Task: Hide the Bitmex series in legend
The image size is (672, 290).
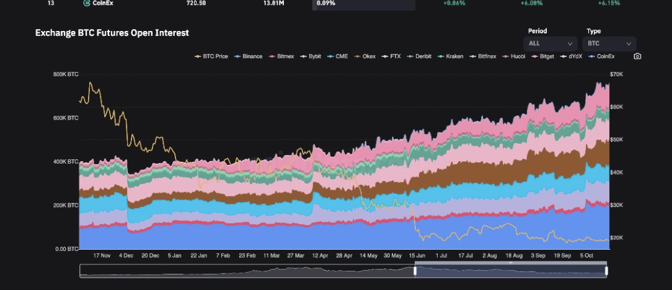Action: coord(281,56)
